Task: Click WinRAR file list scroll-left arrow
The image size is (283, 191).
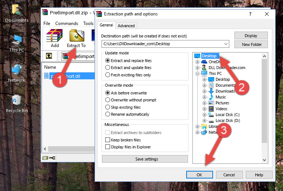Action: (45, 149)
